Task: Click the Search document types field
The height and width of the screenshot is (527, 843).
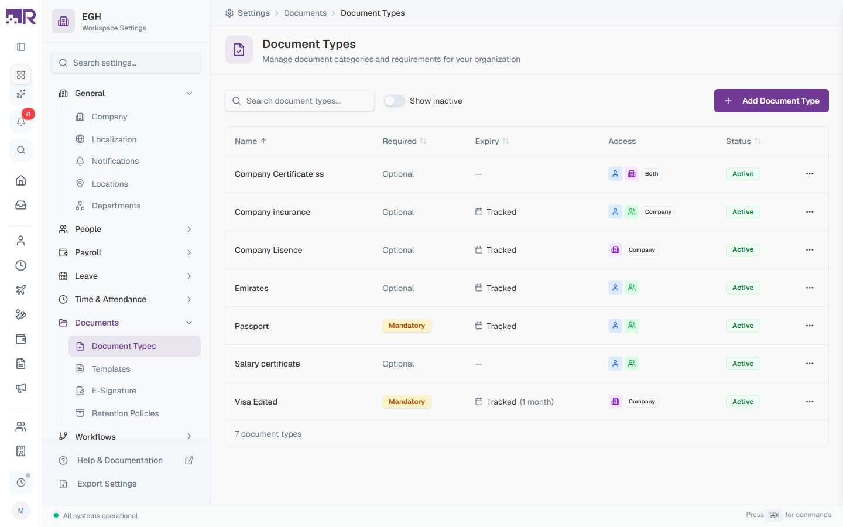Action: (300, 101)
